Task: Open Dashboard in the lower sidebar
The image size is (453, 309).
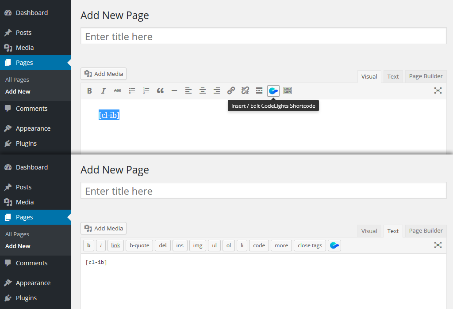Action: pyautogui.click(x=35, y=167)
